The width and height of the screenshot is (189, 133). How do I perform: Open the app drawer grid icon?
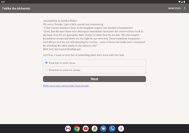[121, 129]
